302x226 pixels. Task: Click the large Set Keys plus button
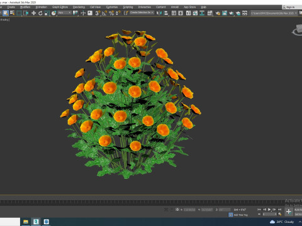coord(289,212)
